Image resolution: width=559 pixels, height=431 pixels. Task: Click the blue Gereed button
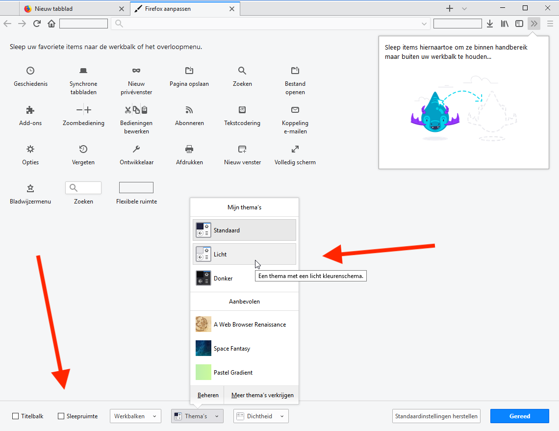point(519,416)
